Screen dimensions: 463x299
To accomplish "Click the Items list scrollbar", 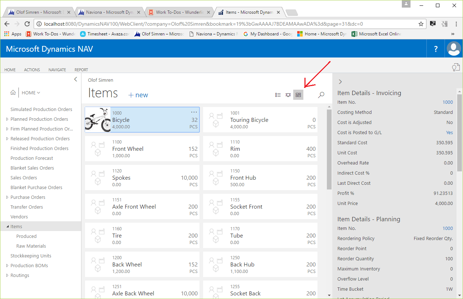I will pos(329,149).
